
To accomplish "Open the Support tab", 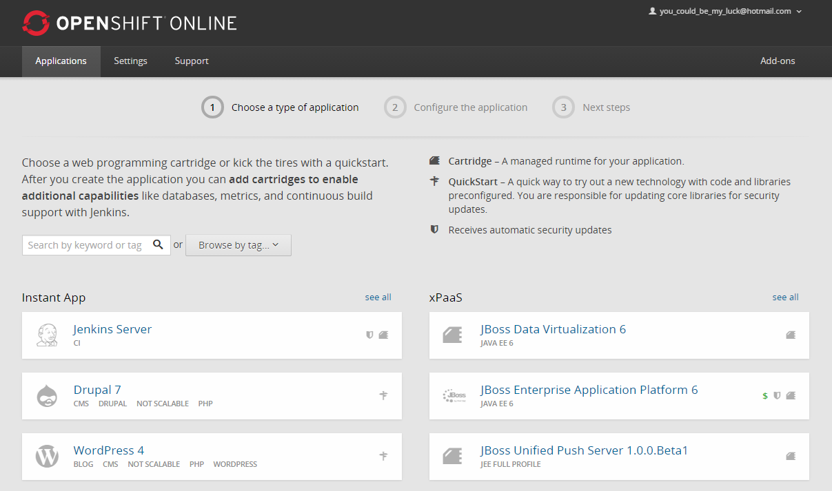I will point(192,61).
